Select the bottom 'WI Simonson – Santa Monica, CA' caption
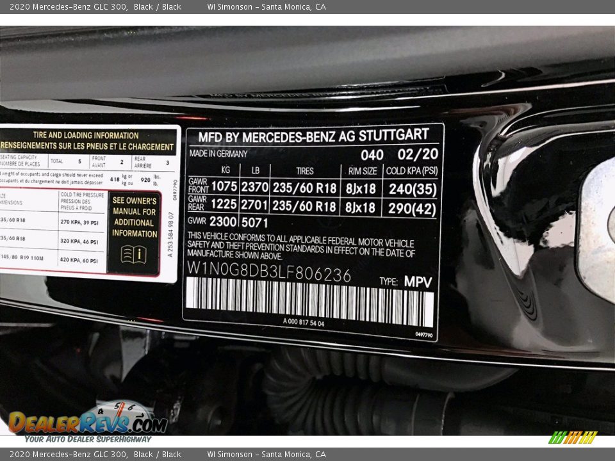Image resolution: width=615 pixels, height=461 pixels. [266, 455]
